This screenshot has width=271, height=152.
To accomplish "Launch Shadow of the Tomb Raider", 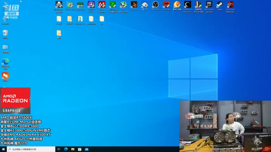I will (188, 7).
